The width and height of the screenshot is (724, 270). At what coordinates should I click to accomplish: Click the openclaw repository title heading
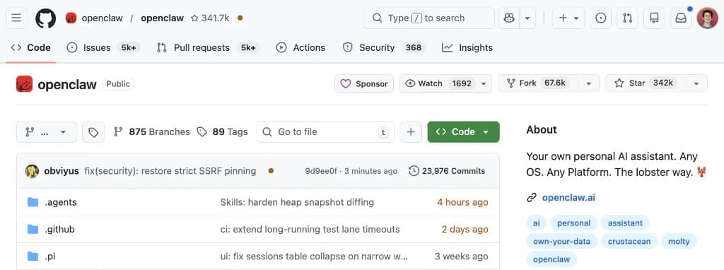[67, 84]
